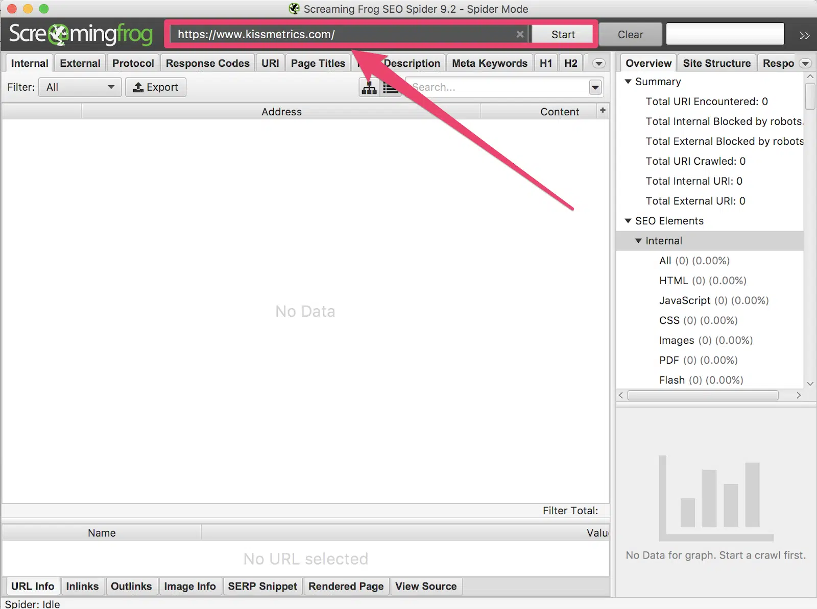
Task: Click the Name column header
Action: point(102,532)
